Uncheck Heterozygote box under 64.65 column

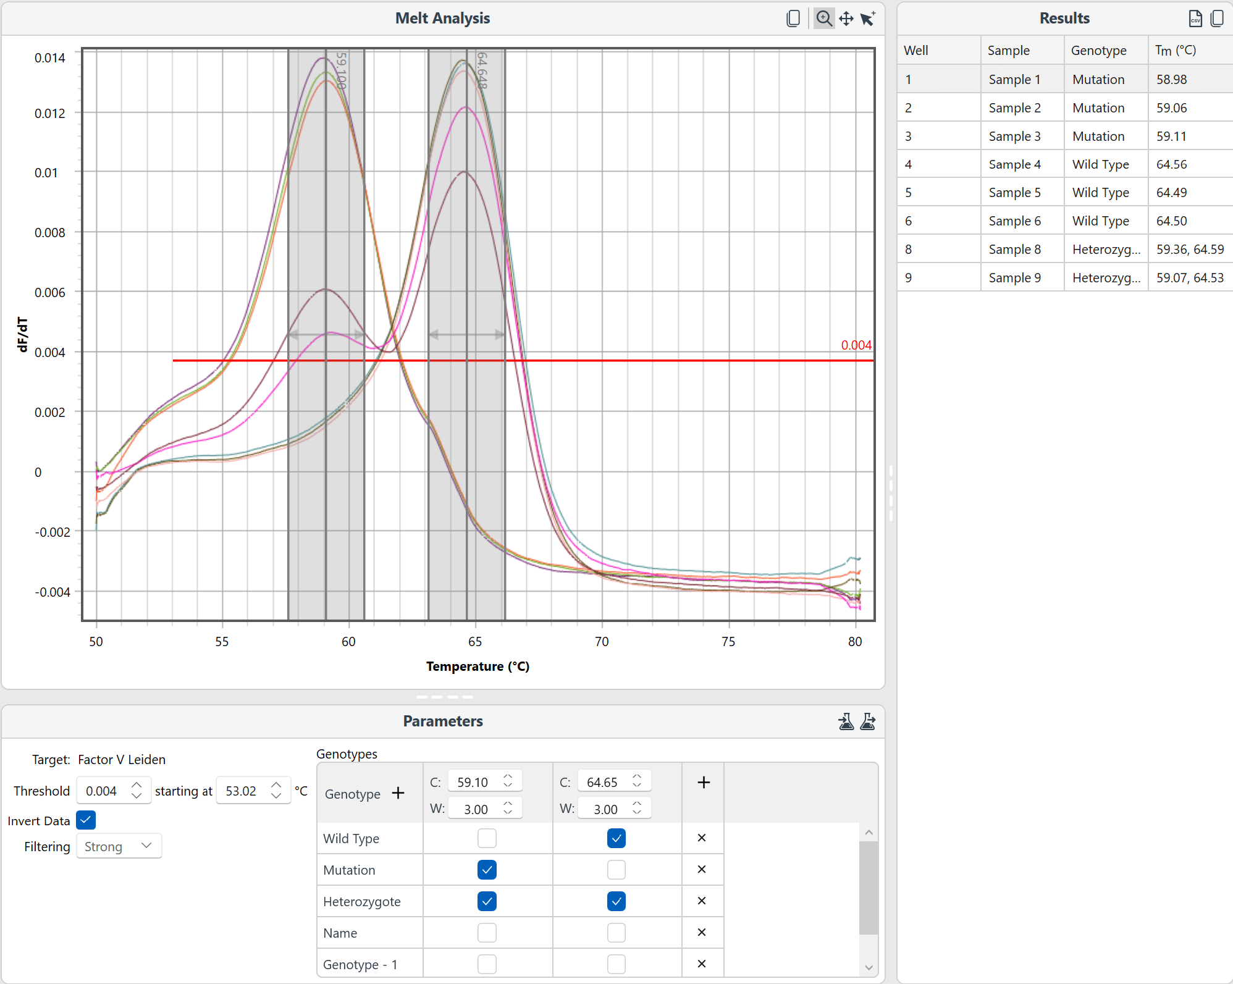pyautogui.click(x=616, y=901)
